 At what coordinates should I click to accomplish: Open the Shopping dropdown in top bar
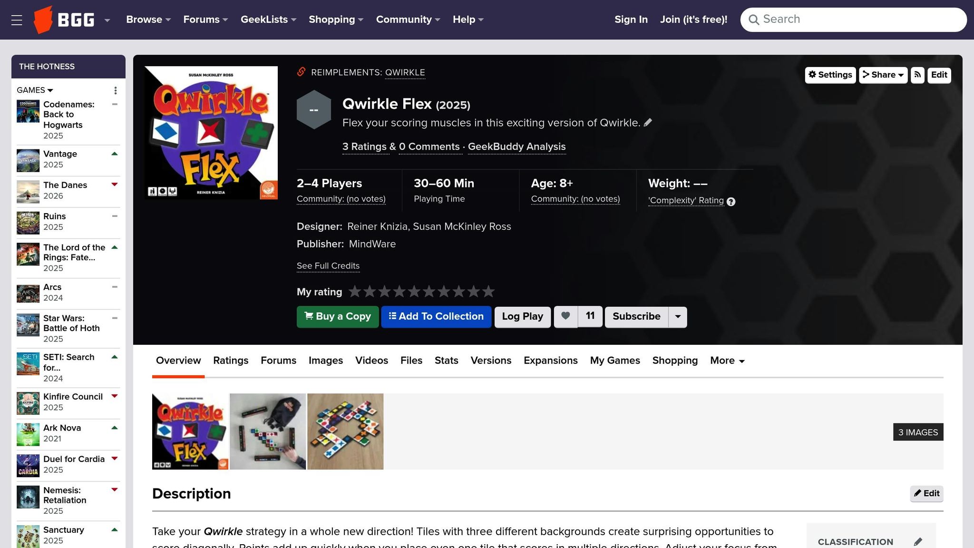[336, 20]
